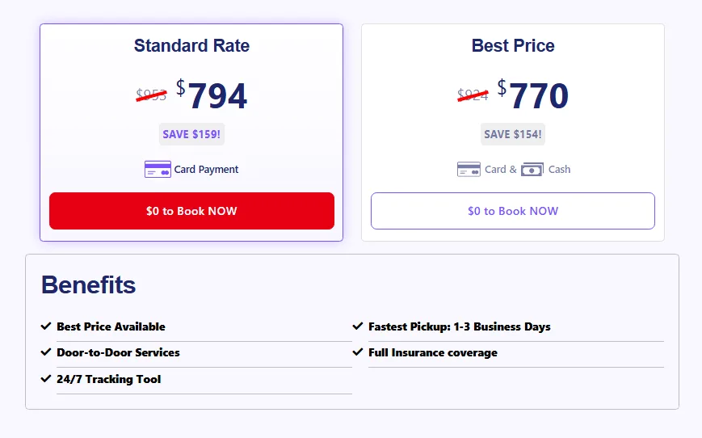The height and width of the screenshot is (438, 702).
Task: Click the Full Insurance coverage text
Action: [x=432, y=353]
